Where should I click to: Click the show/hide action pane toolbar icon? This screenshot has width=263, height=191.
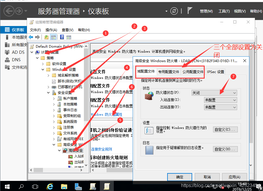click(x=69, y=37)
